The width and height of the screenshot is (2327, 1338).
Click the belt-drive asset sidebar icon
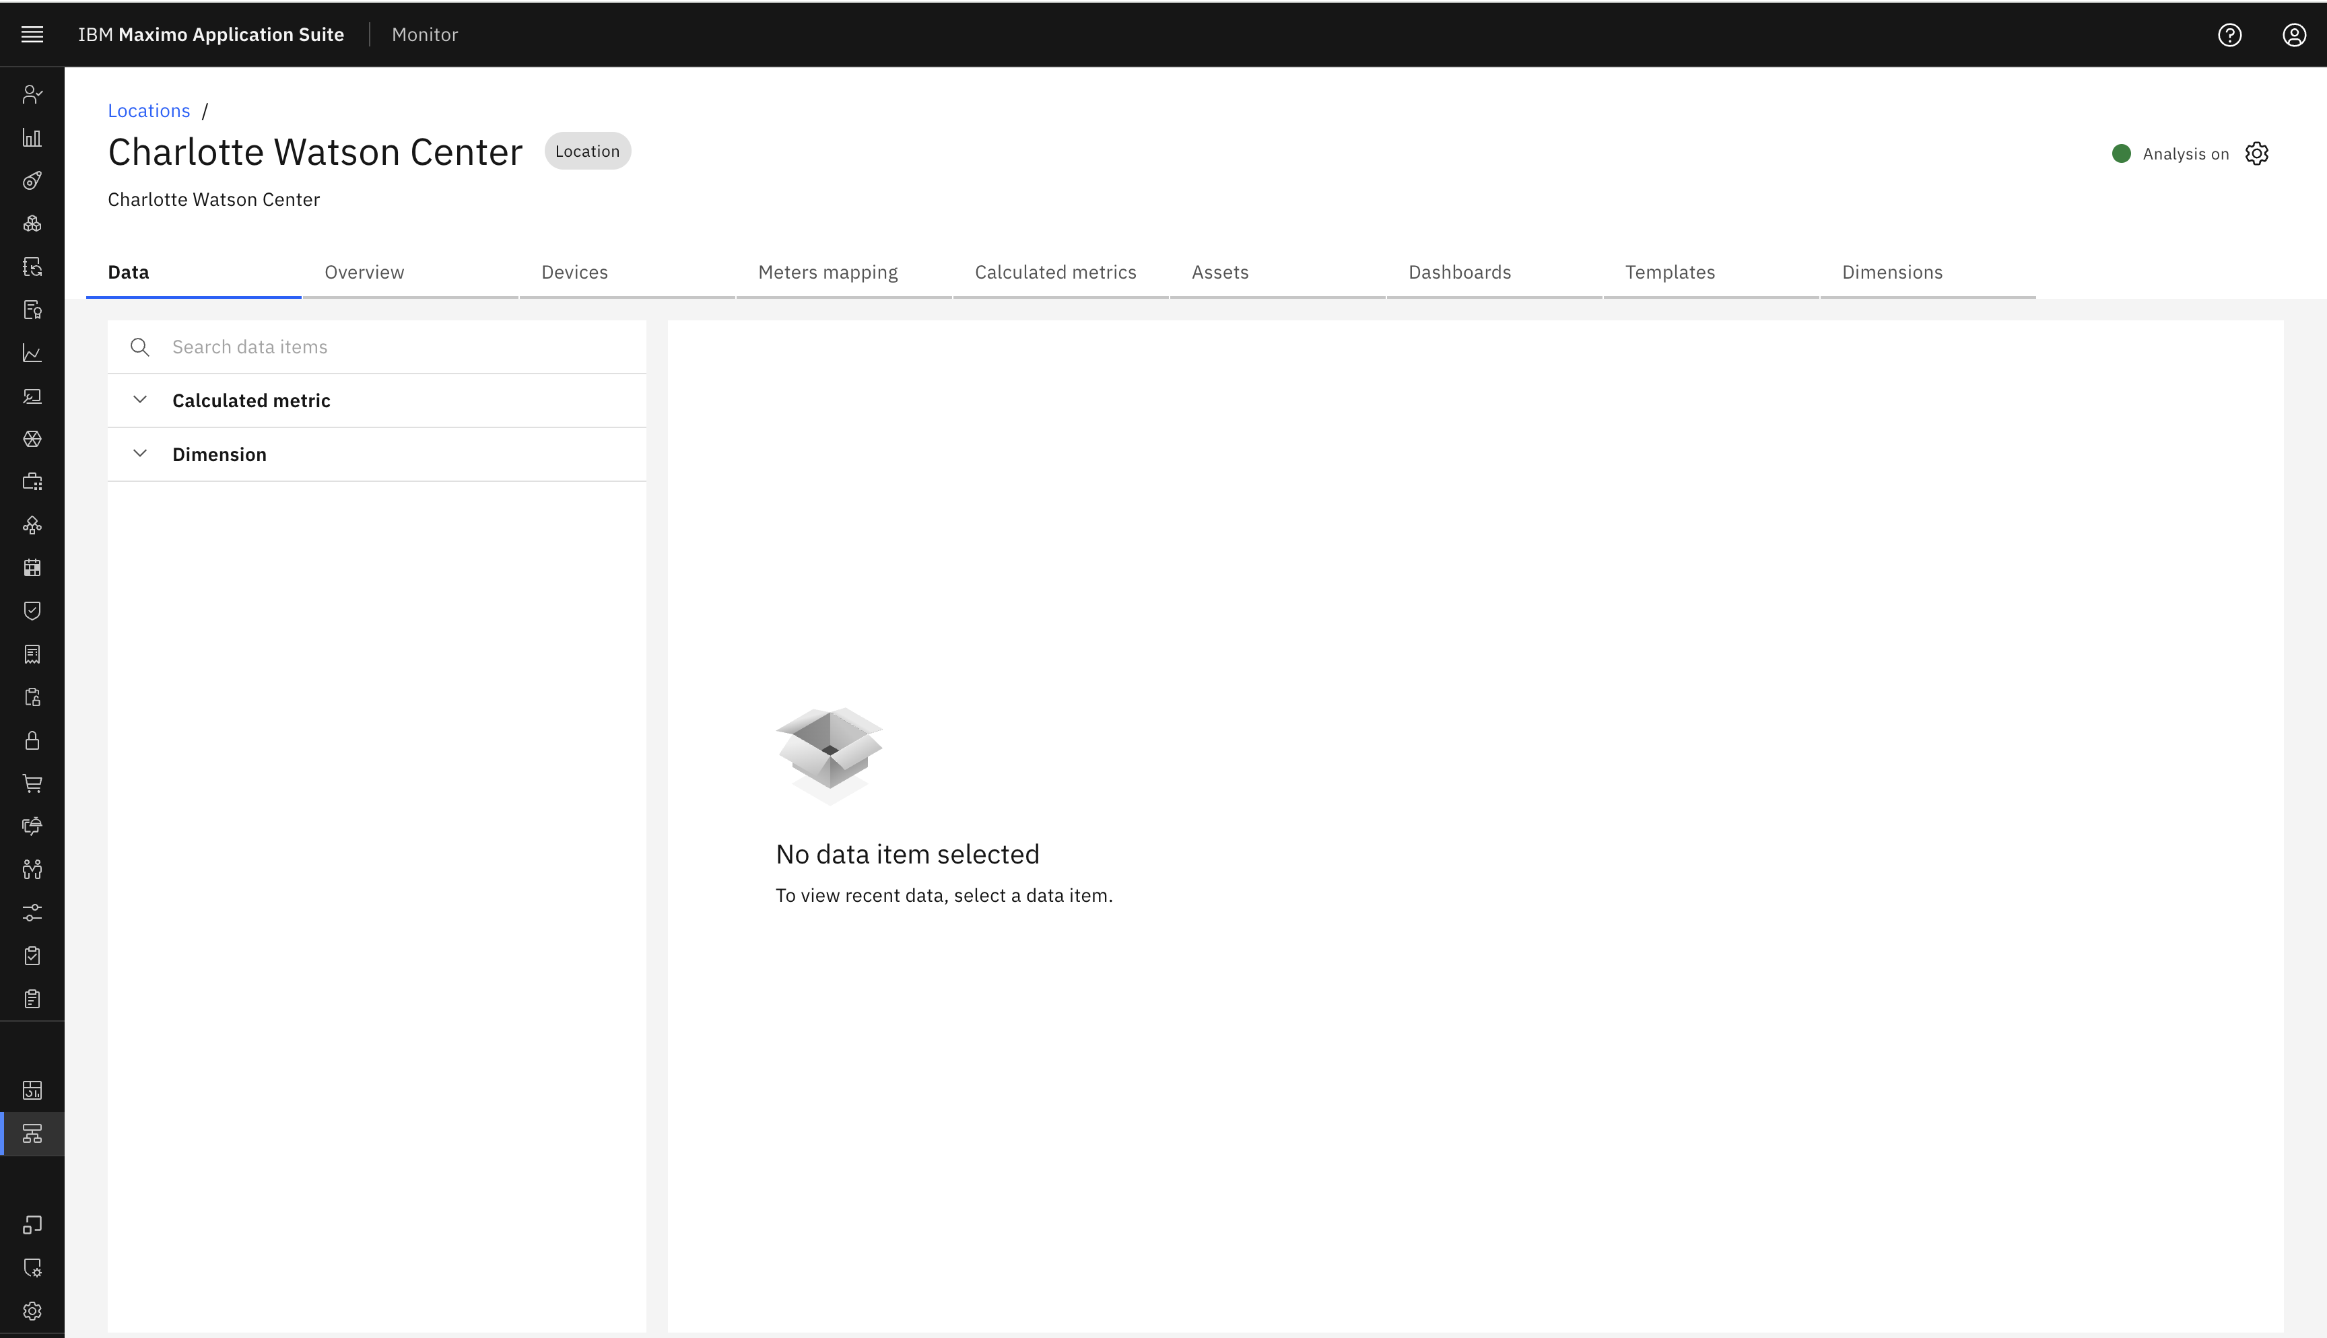coord(32,180)
